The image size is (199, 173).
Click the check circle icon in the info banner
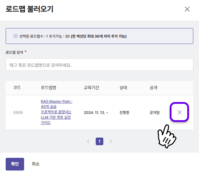pyautogui.click(x=15, y=36)
